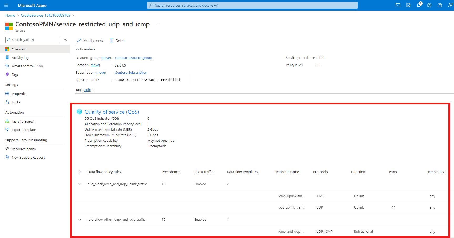Viewport: 454px width, 238px height.
Task: Open Export template under Automation
Action: [24, 130]
